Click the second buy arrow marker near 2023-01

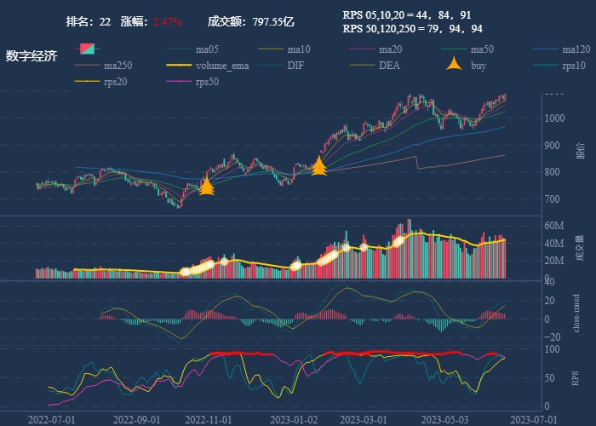pyautogui.click(x=319, y=166)
